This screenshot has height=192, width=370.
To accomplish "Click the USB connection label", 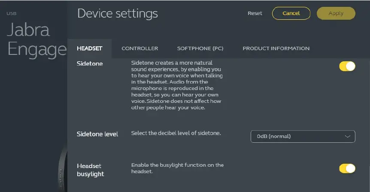I will click(x=11, y=14).
